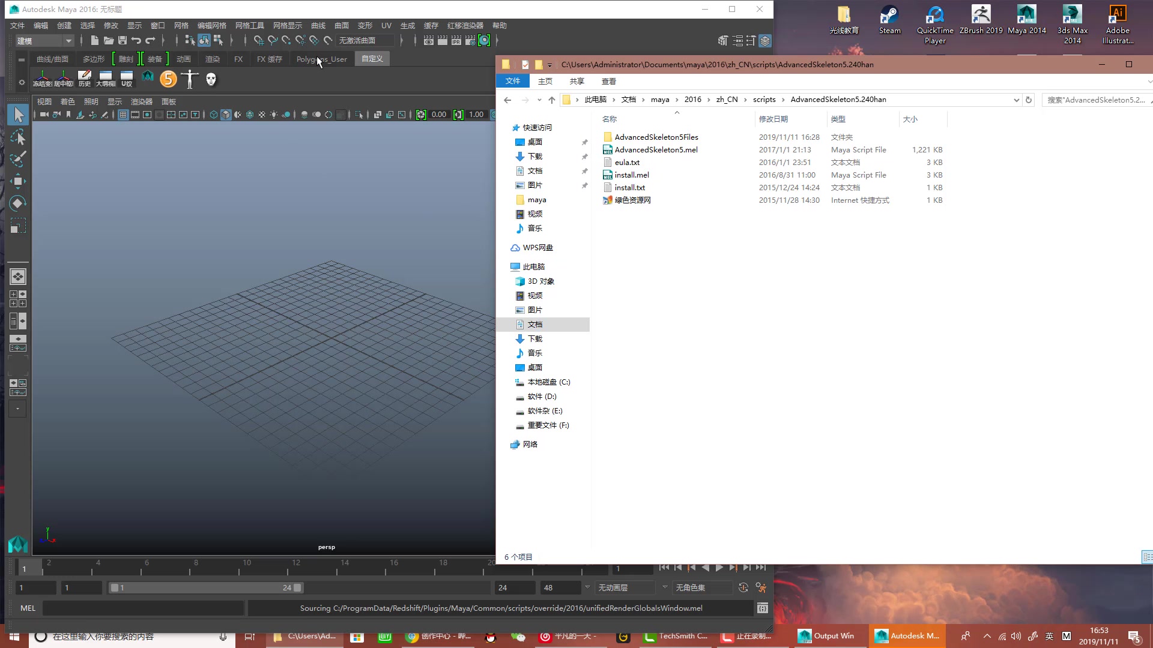Toggle viewport grid display
The height and width of the screenshot is (648, 1153).
pyautogui.click(x=123, y=115)
